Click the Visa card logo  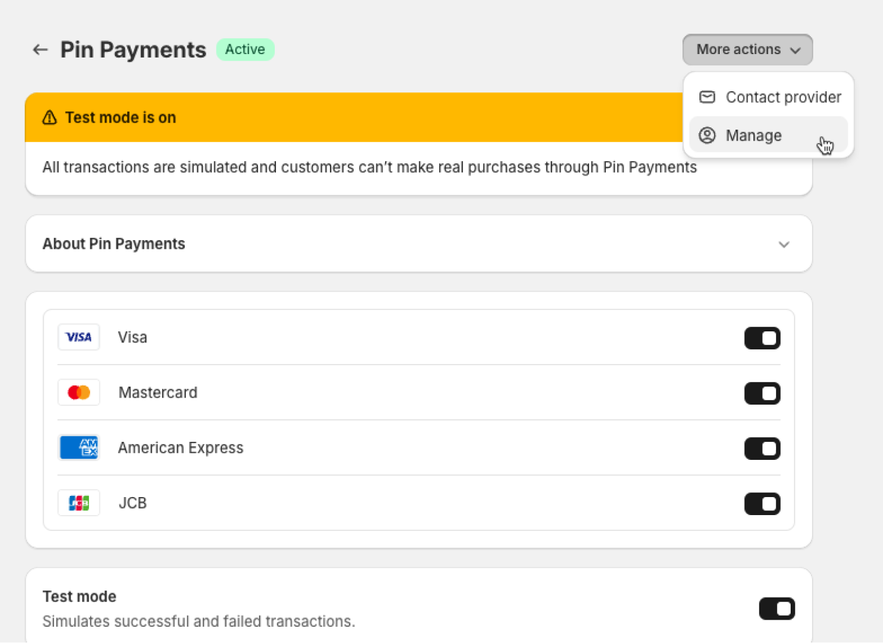[x=79, y=337]
